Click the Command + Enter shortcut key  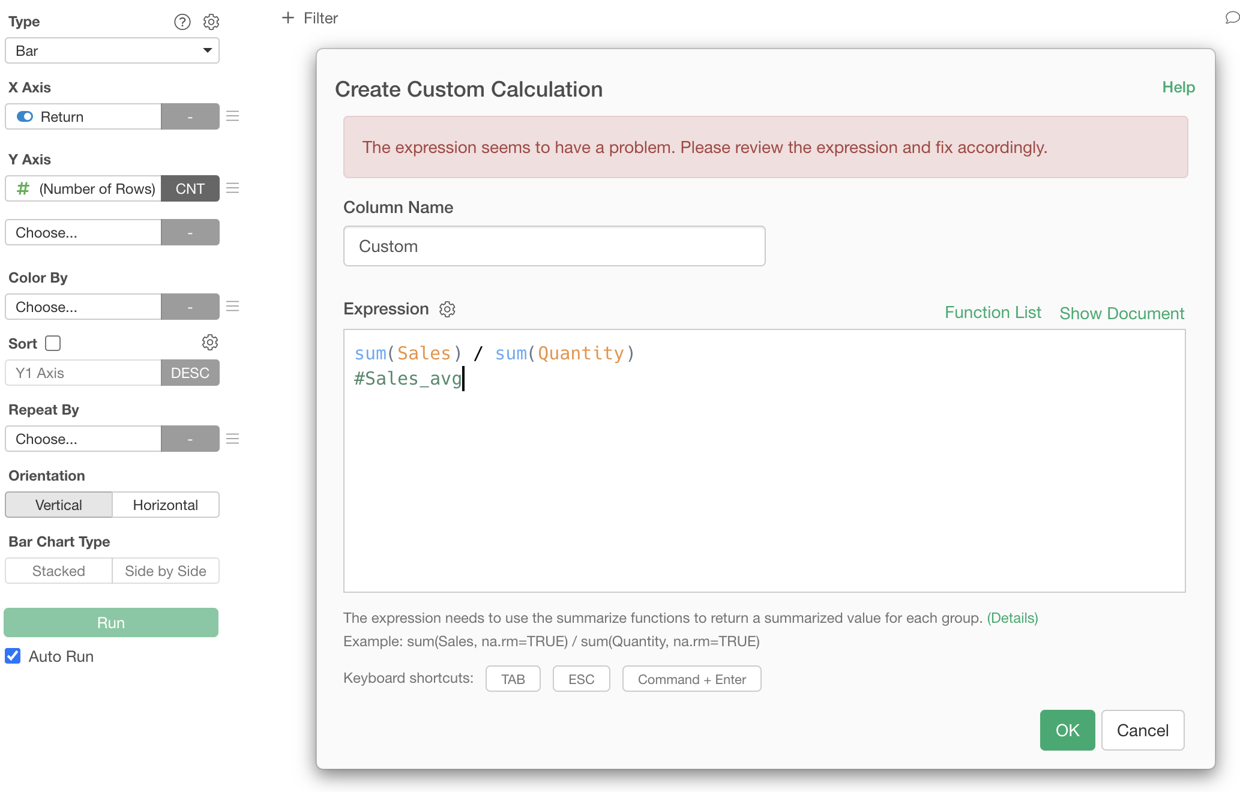coord(692,679)
